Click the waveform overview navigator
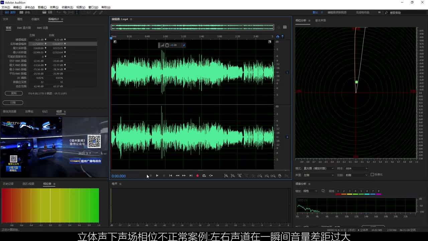The image size is (428, 241). (x=192, y=27)
